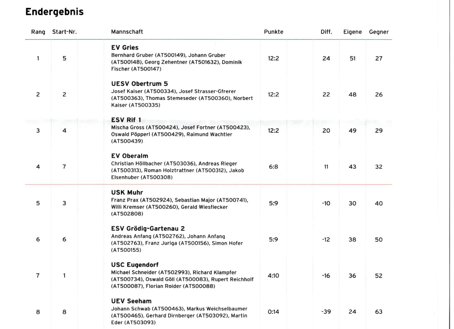Click the Rang column header
The height and width of the screenshot is (329, 454).
point(38,32)
